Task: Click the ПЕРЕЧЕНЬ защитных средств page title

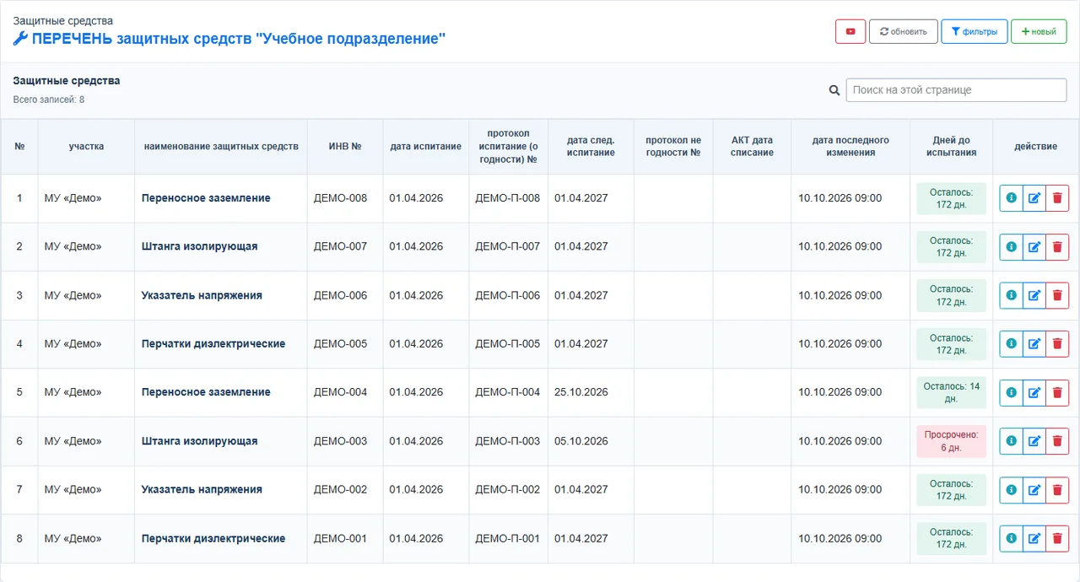Action: coord(239,39)
